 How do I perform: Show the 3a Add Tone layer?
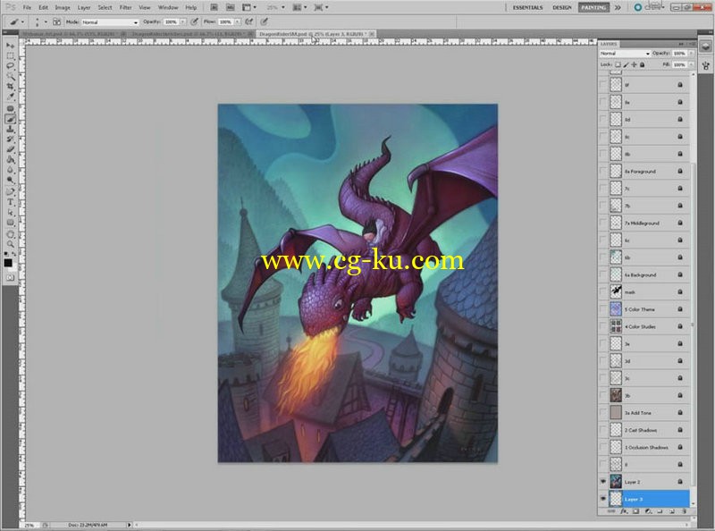point(602,412)
